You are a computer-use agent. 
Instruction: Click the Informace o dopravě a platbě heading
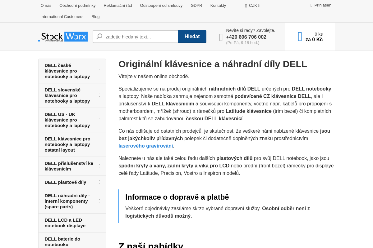pyautogui.click(x=177, y=197)
